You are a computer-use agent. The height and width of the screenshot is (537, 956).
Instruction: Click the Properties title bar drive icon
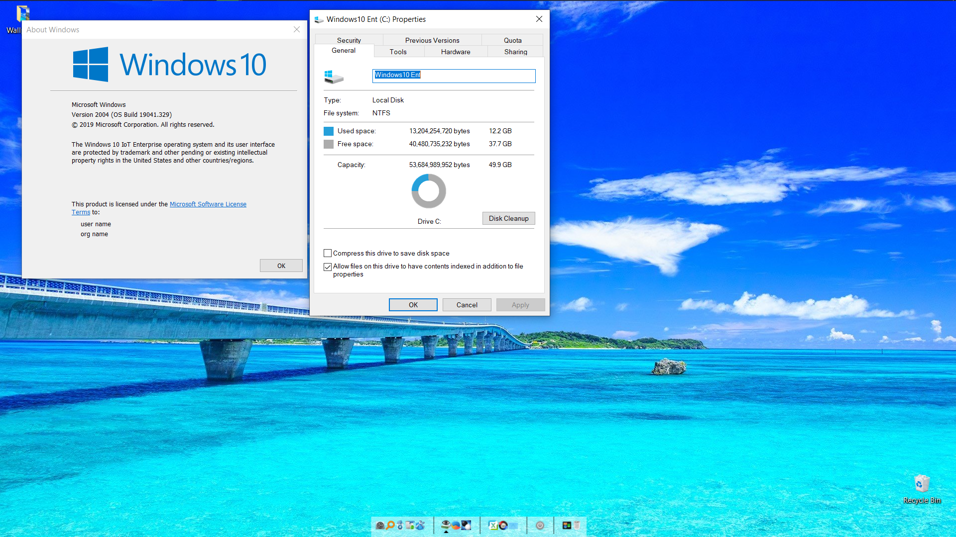[x=319, y=19]
